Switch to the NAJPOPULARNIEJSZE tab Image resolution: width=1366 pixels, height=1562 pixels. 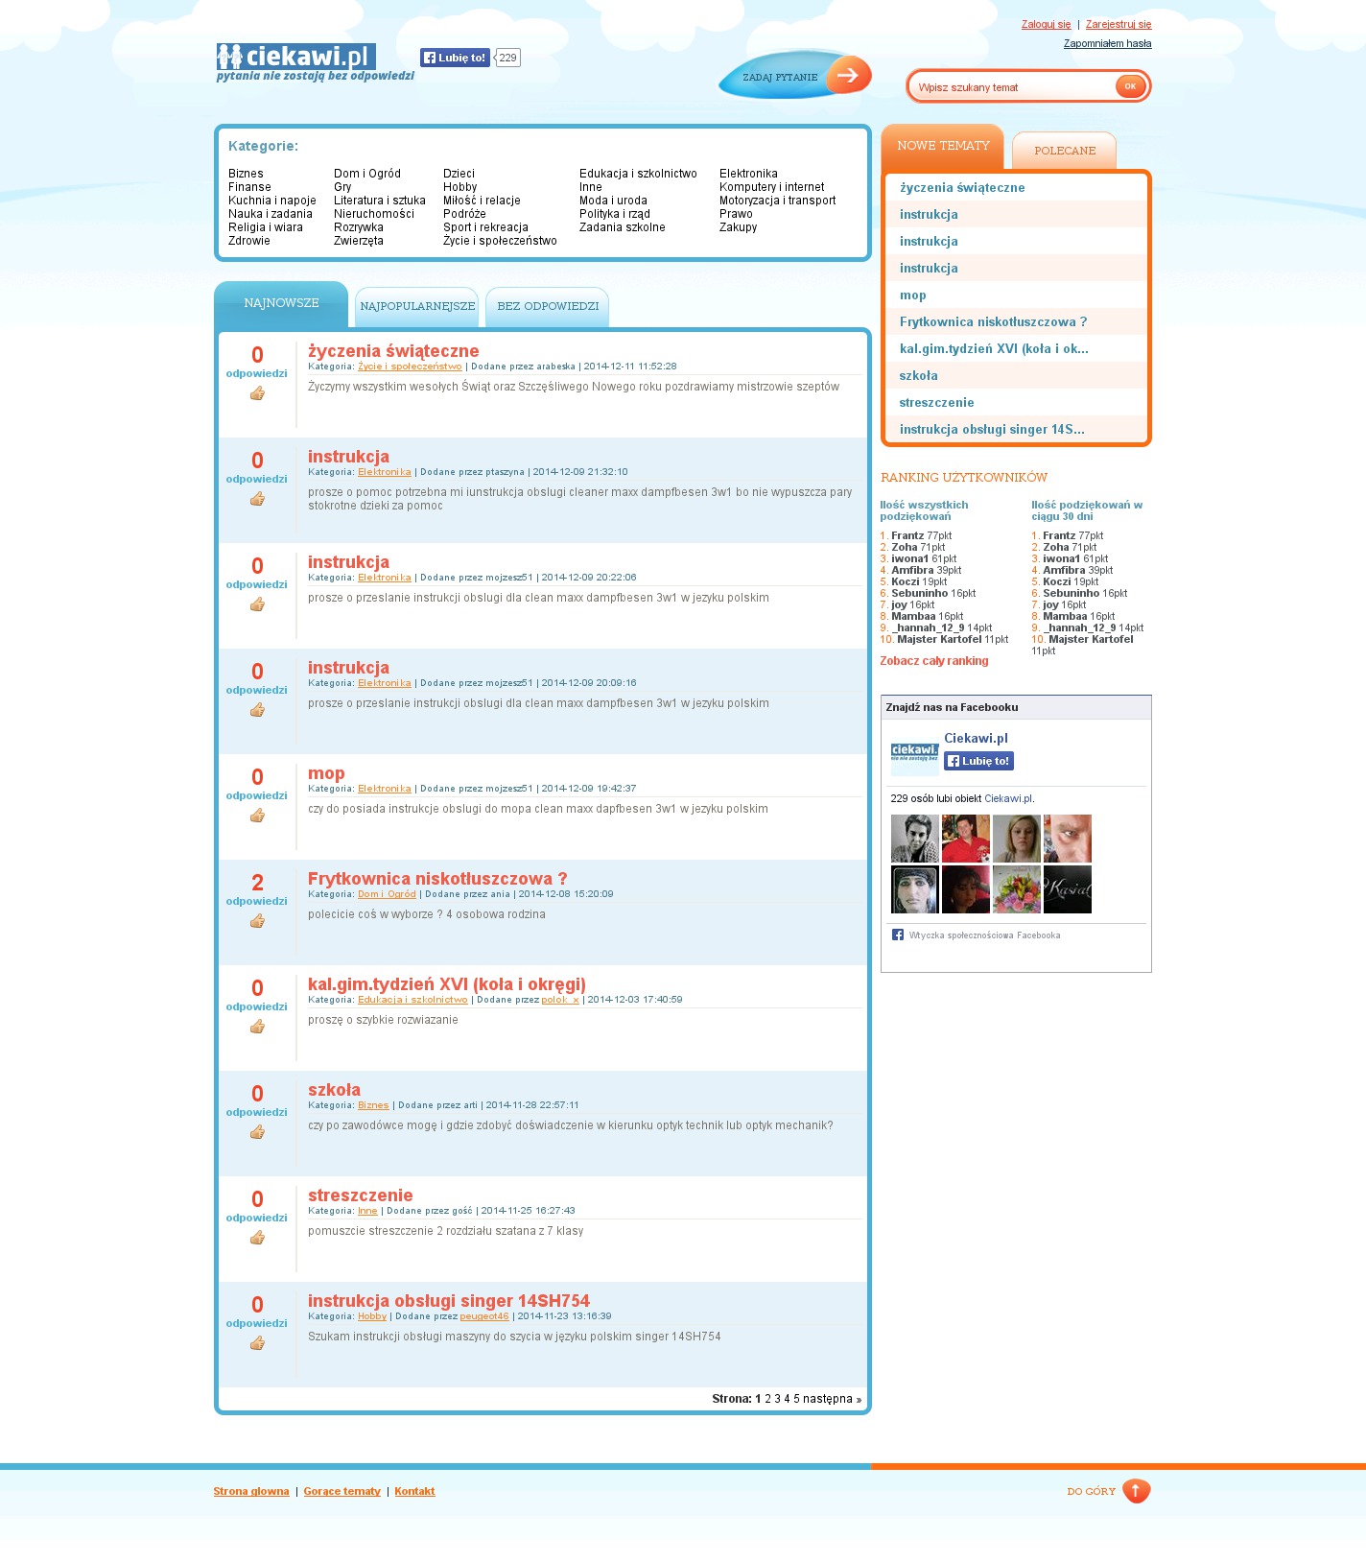pos(417,307)
